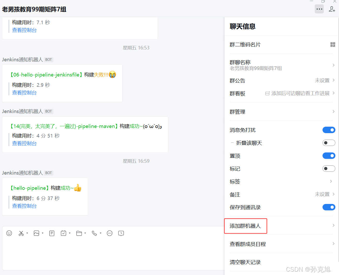Image resolution: width=339 pixels, height=275 pixels.
Task: Enable the 折叠该聊天 switch
Action: pyautogui.click(x=329, y=143)
